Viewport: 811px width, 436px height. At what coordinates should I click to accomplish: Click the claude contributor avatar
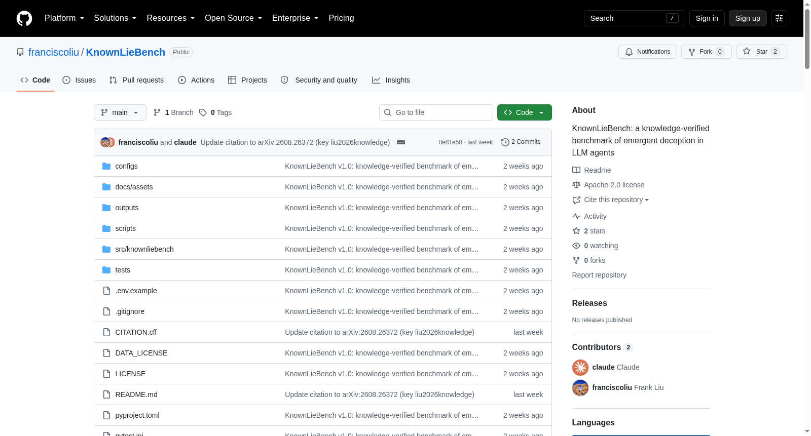point(580,367)
